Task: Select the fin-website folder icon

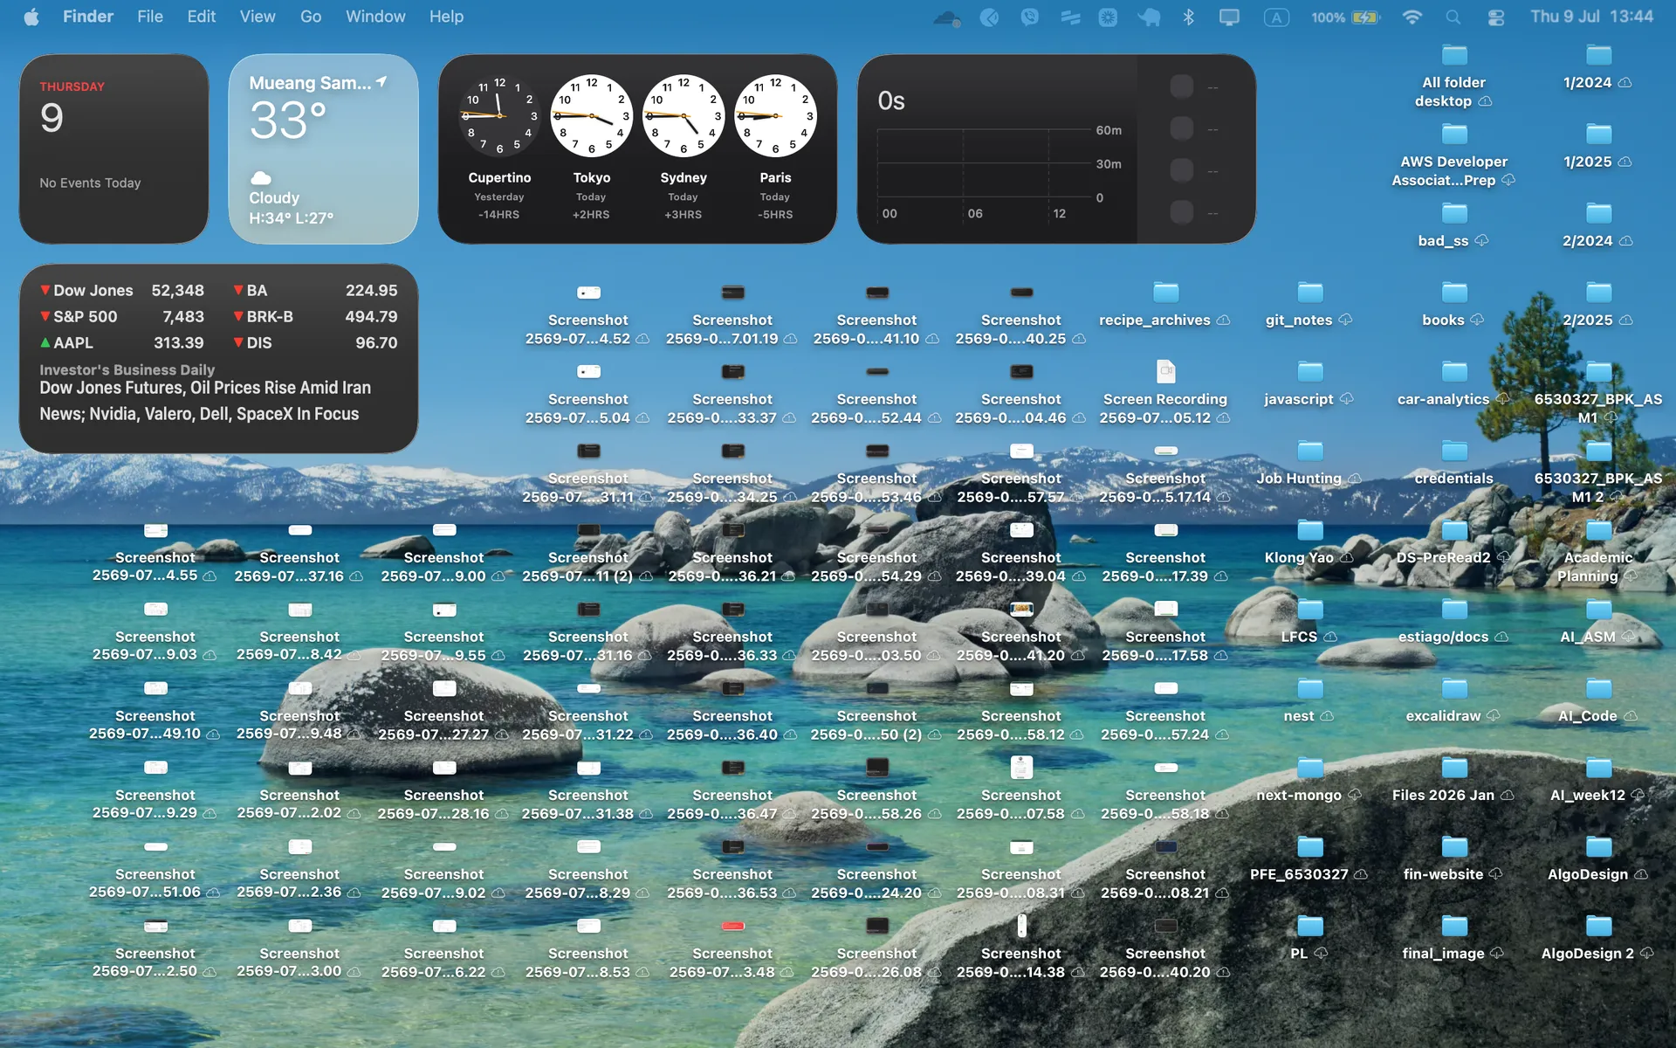Action: click(1454, 846)
